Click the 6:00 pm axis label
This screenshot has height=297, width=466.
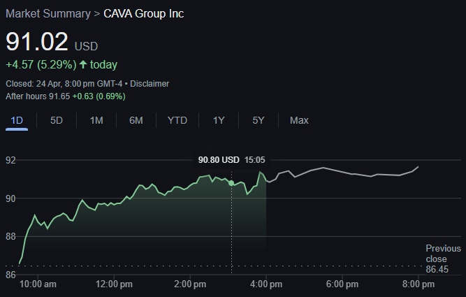(342, 284)
